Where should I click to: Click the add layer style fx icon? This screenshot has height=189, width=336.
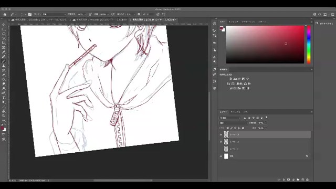point(283,180)
